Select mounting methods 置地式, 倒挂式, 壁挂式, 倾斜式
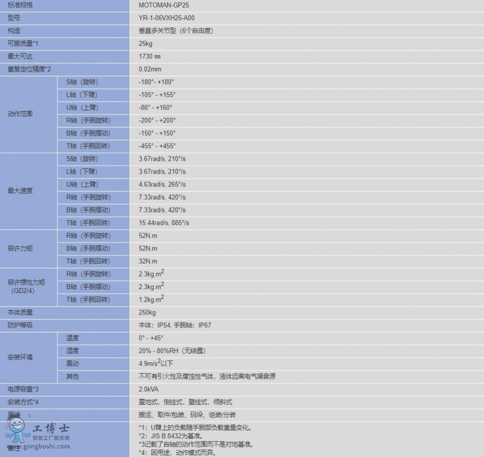This screenshot has height=457, width=484. point(185,402)
